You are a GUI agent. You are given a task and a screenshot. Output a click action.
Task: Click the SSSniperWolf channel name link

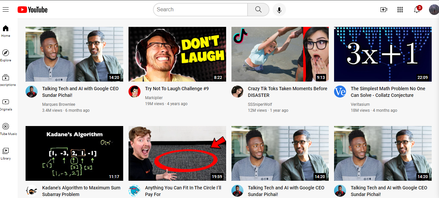pos(260,104)
